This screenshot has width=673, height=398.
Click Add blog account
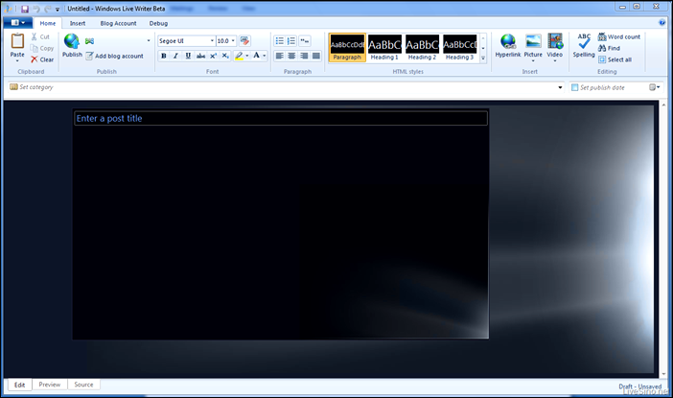[115, 57]
